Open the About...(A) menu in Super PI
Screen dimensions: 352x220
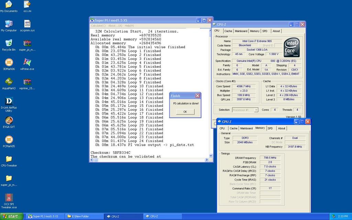(x=115, y=26)
